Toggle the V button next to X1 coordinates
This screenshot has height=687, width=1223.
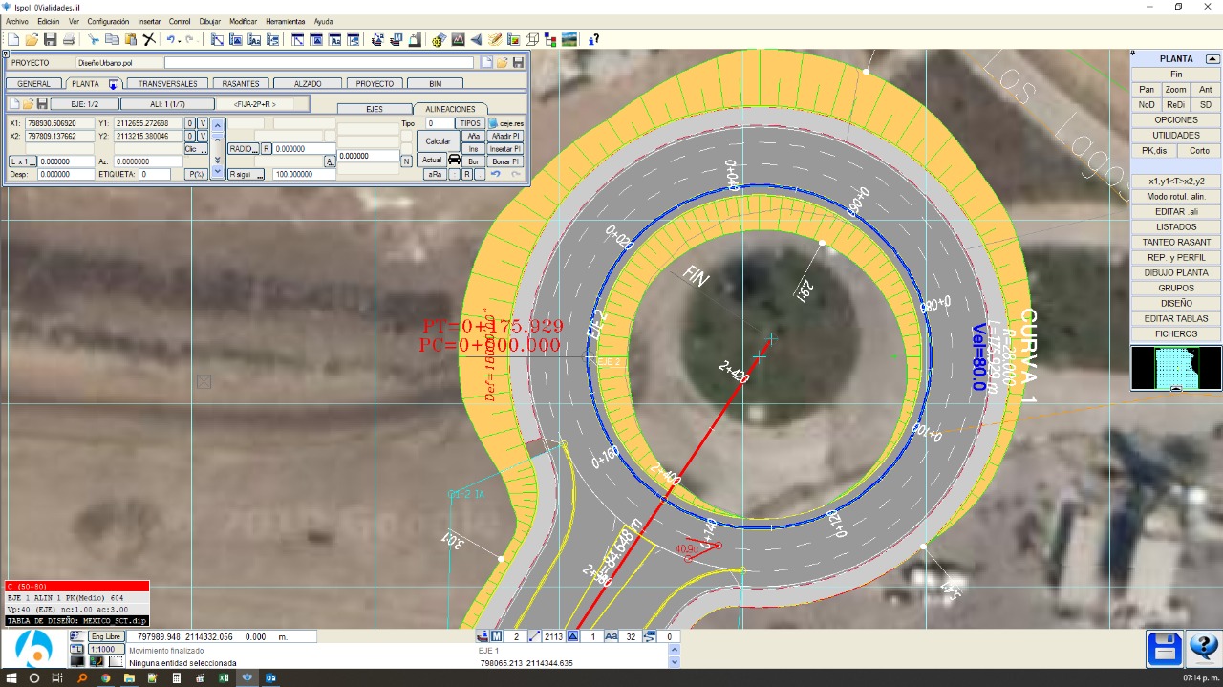point(202,123)
